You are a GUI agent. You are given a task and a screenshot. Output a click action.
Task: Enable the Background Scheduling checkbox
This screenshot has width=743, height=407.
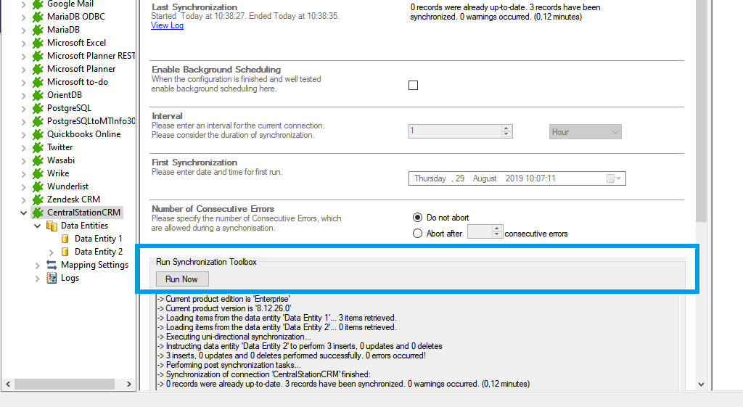(414, 85)
